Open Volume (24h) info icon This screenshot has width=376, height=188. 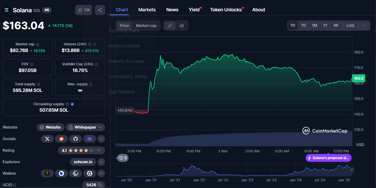pyautogui.click(x=89, y=44)
